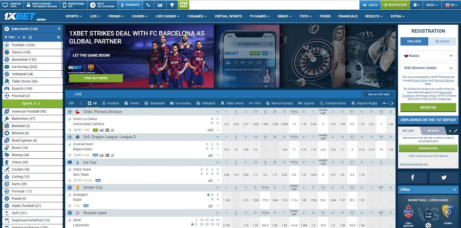461x228 pixels.
Task: Open the RUB currency dropdown
Action: click(428, 68)
